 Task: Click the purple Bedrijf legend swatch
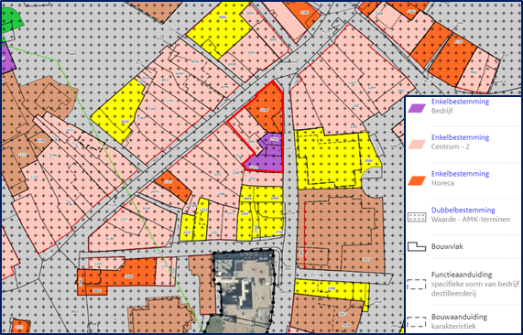click(x=417, y=108)
